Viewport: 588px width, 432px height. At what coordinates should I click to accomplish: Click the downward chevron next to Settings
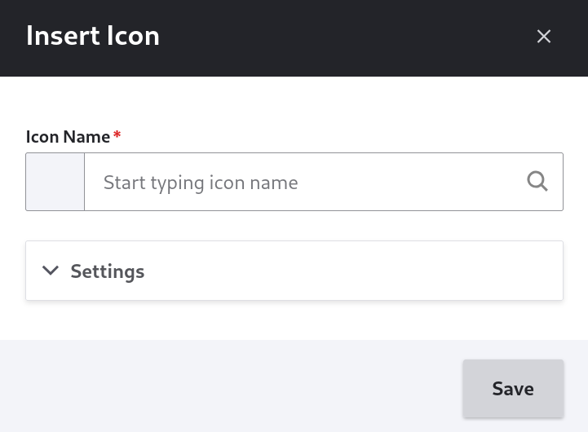(x=51, y=270)
